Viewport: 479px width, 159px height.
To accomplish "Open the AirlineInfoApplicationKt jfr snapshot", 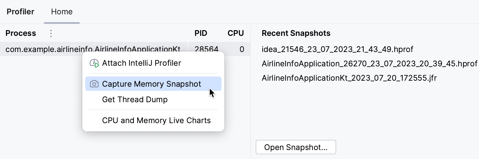I will (x=349, y=78).
